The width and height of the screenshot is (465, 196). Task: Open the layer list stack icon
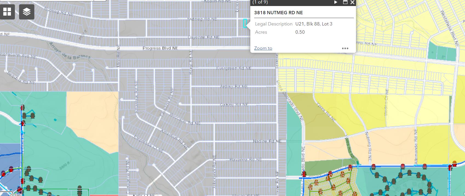(27, 12)
